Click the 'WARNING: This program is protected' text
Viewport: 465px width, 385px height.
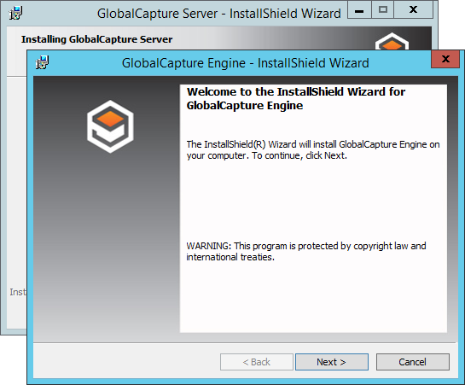pyautogui.click(x=306, y=251)
